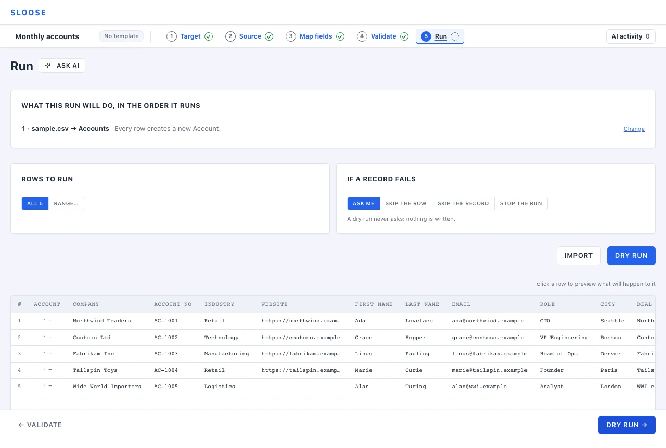Click the bottom DRY RUN → button

pyautogui.click(x=626, y=425)
